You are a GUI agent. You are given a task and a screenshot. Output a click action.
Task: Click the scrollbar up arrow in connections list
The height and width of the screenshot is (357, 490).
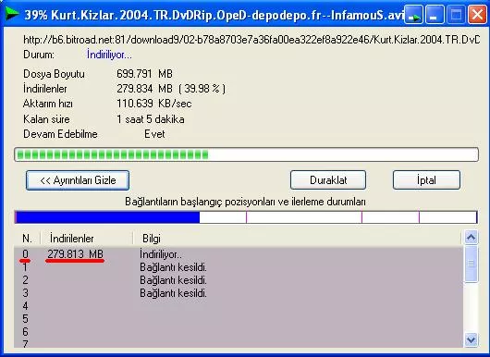(x=471, y=238)
